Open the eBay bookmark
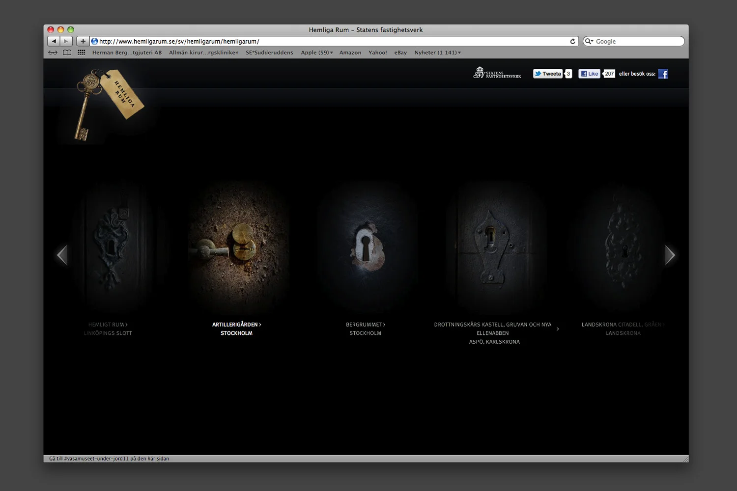Image resolution: width=737 pixels, height=491 pixels. coord(400,53)
